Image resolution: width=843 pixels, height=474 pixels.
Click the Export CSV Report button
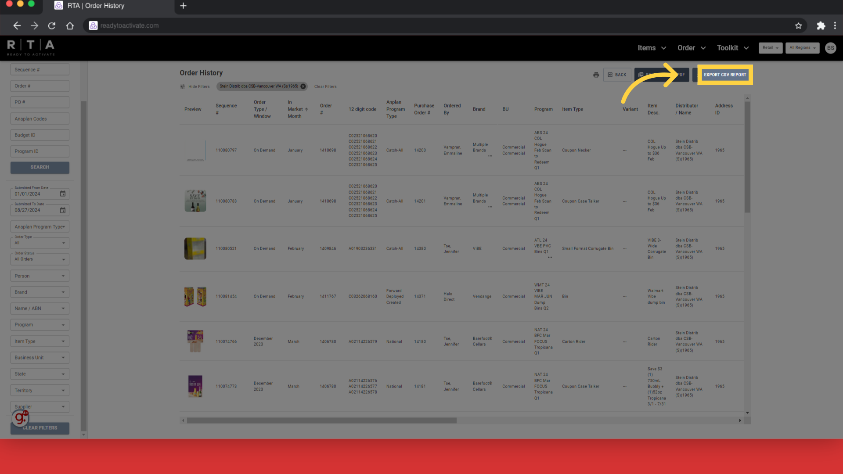(725, 75)
